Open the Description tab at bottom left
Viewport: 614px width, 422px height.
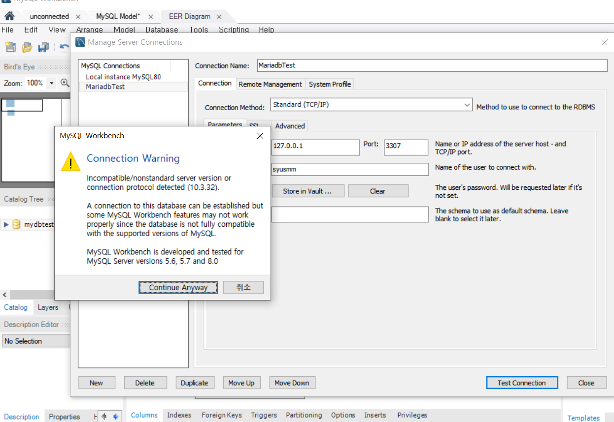coord(22,417)
